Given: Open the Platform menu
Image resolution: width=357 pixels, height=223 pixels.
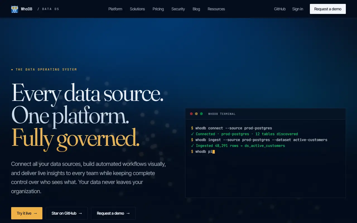Looking at the screenshot, I should 115,9.
